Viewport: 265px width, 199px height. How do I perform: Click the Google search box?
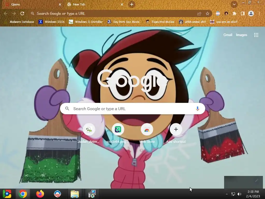[132, 109]
